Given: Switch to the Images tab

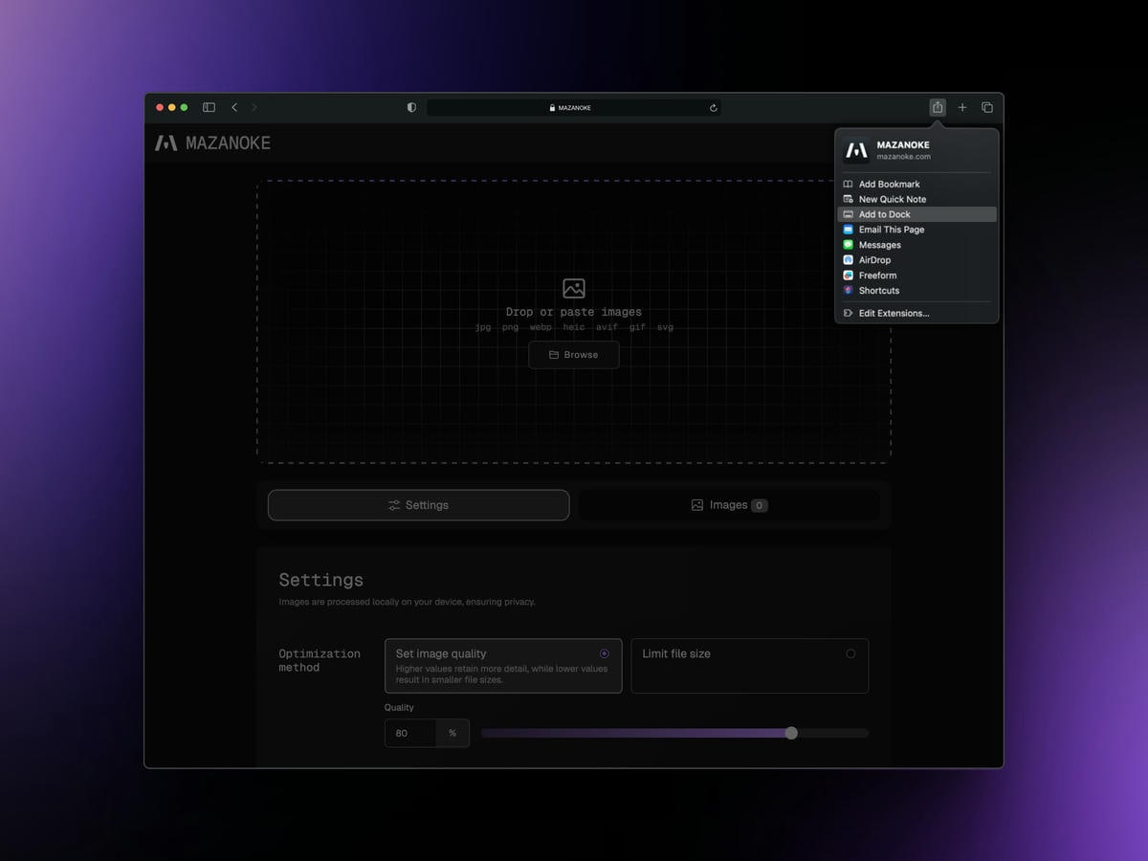Looking at the screenshot, I should [729, 504].
